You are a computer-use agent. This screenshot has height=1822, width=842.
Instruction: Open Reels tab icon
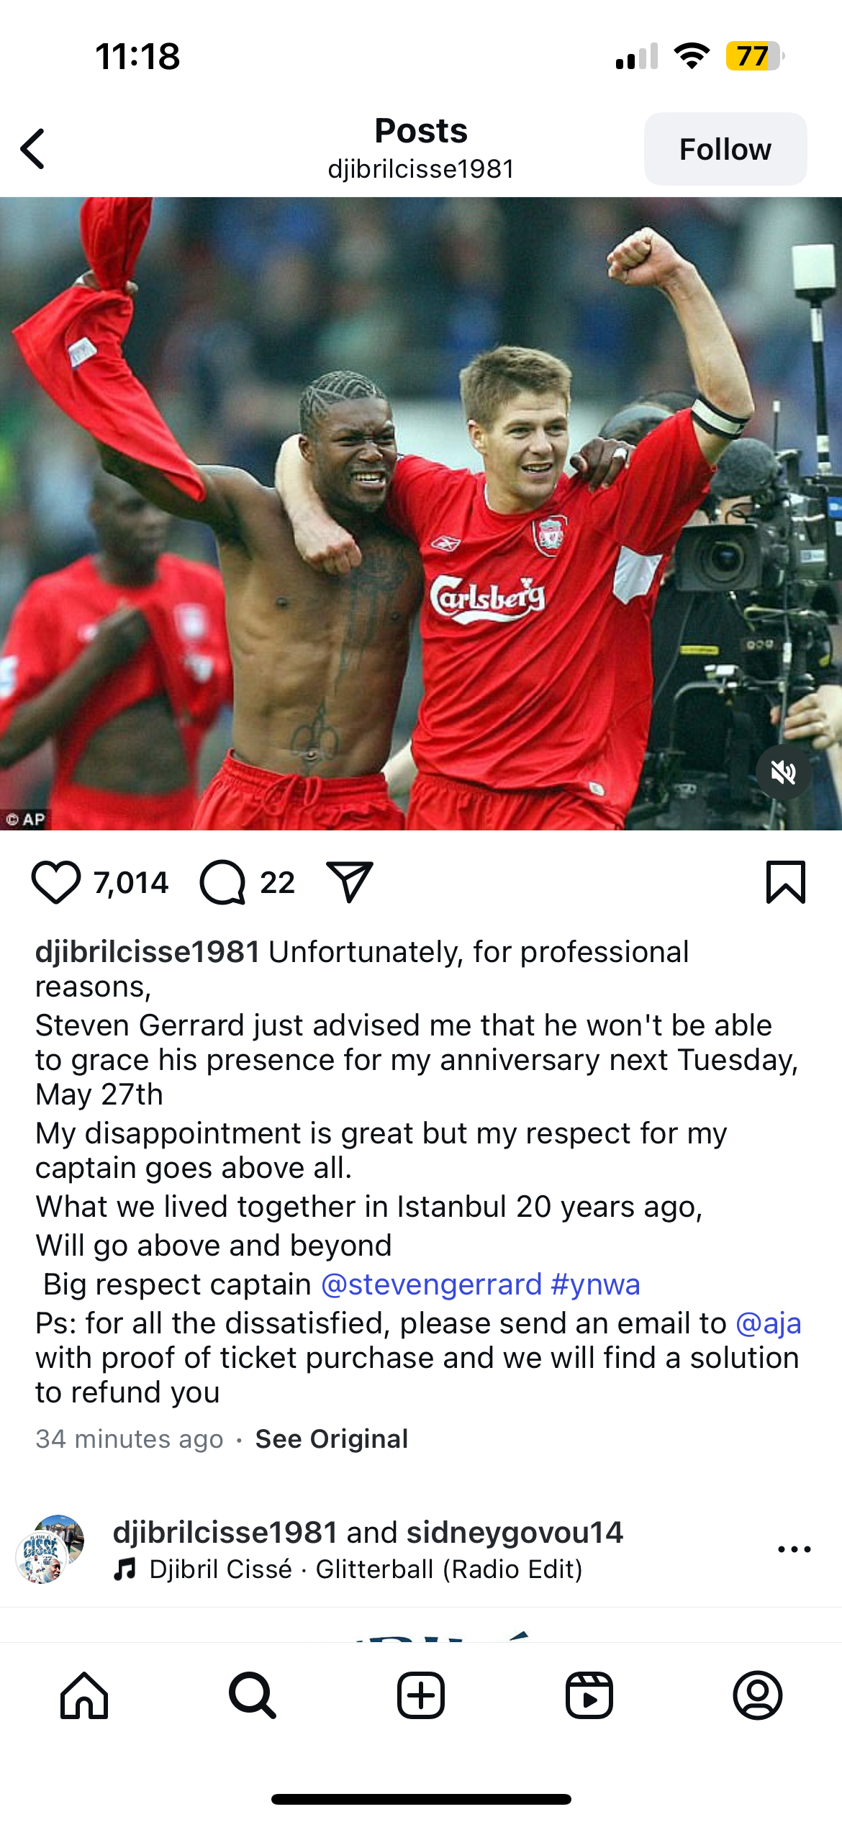tap(589, 1695)
